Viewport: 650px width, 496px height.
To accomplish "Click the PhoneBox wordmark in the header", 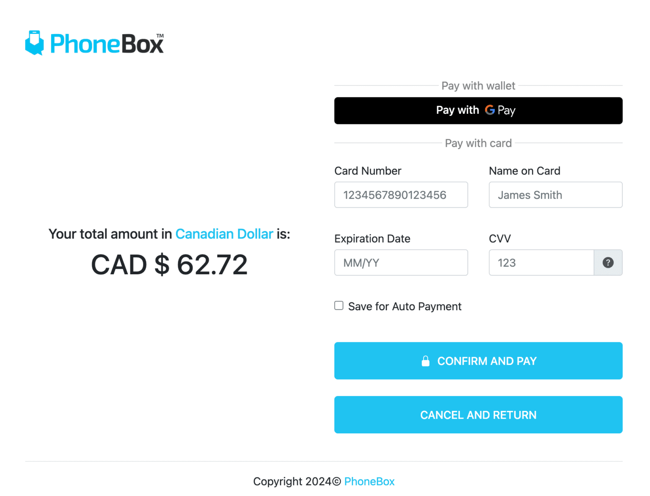I will 107,44.
